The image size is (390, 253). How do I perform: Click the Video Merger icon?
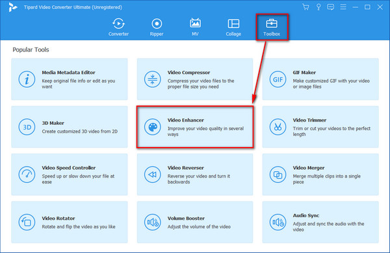coord(278,174)
